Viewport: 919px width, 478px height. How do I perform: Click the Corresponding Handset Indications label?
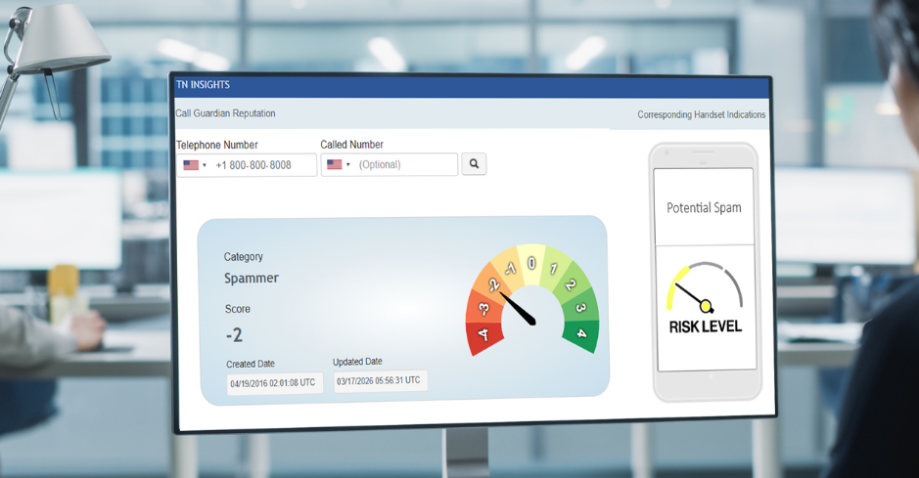pos(701,114)
